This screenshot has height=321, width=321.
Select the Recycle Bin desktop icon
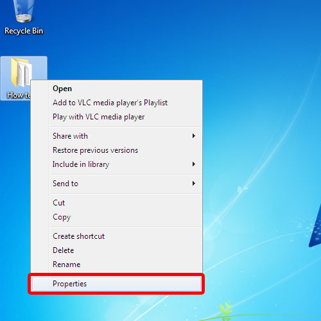coord(24,18)
